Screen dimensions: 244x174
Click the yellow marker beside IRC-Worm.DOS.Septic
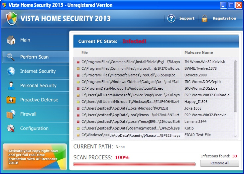(78, 82)
